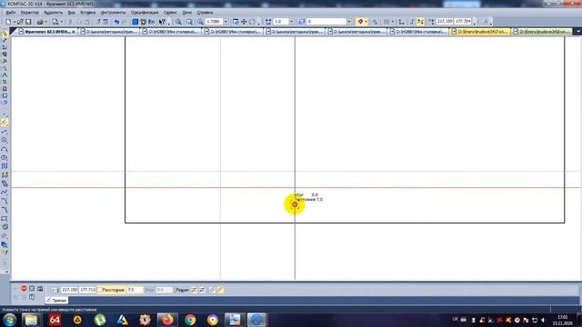Click the Print icon in toolbar

[x=40, y=22]
